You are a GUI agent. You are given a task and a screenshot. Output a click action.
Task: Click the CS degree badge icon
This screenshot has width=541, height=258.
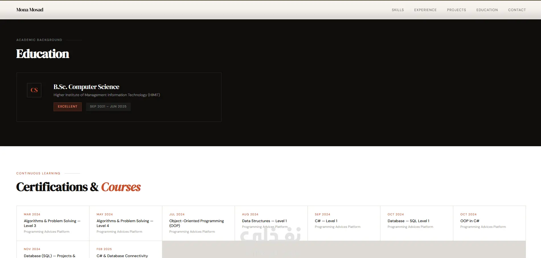click(x=34, y=90)
